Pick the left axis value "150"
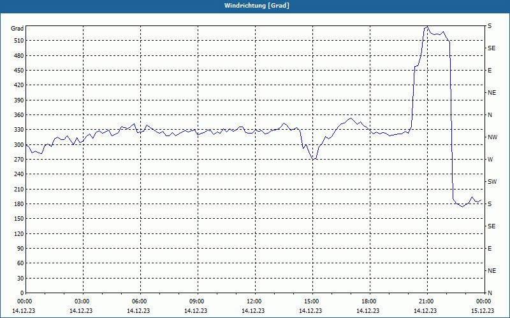 pos(19,218)
